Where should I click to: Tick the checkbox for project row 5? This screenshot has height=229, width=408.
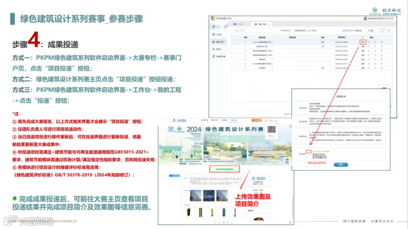(x=235, y=59)
